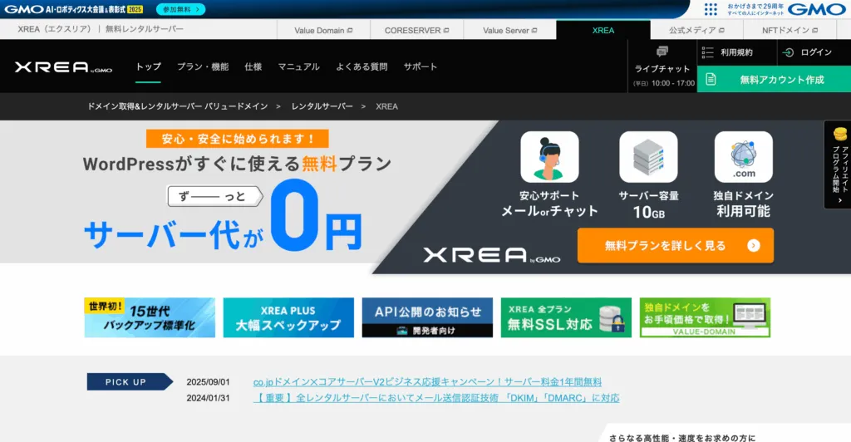This screenshot has height=442, width=851.
Task: Open the CORESERVER tab
Action: click(x=417, y=30)
